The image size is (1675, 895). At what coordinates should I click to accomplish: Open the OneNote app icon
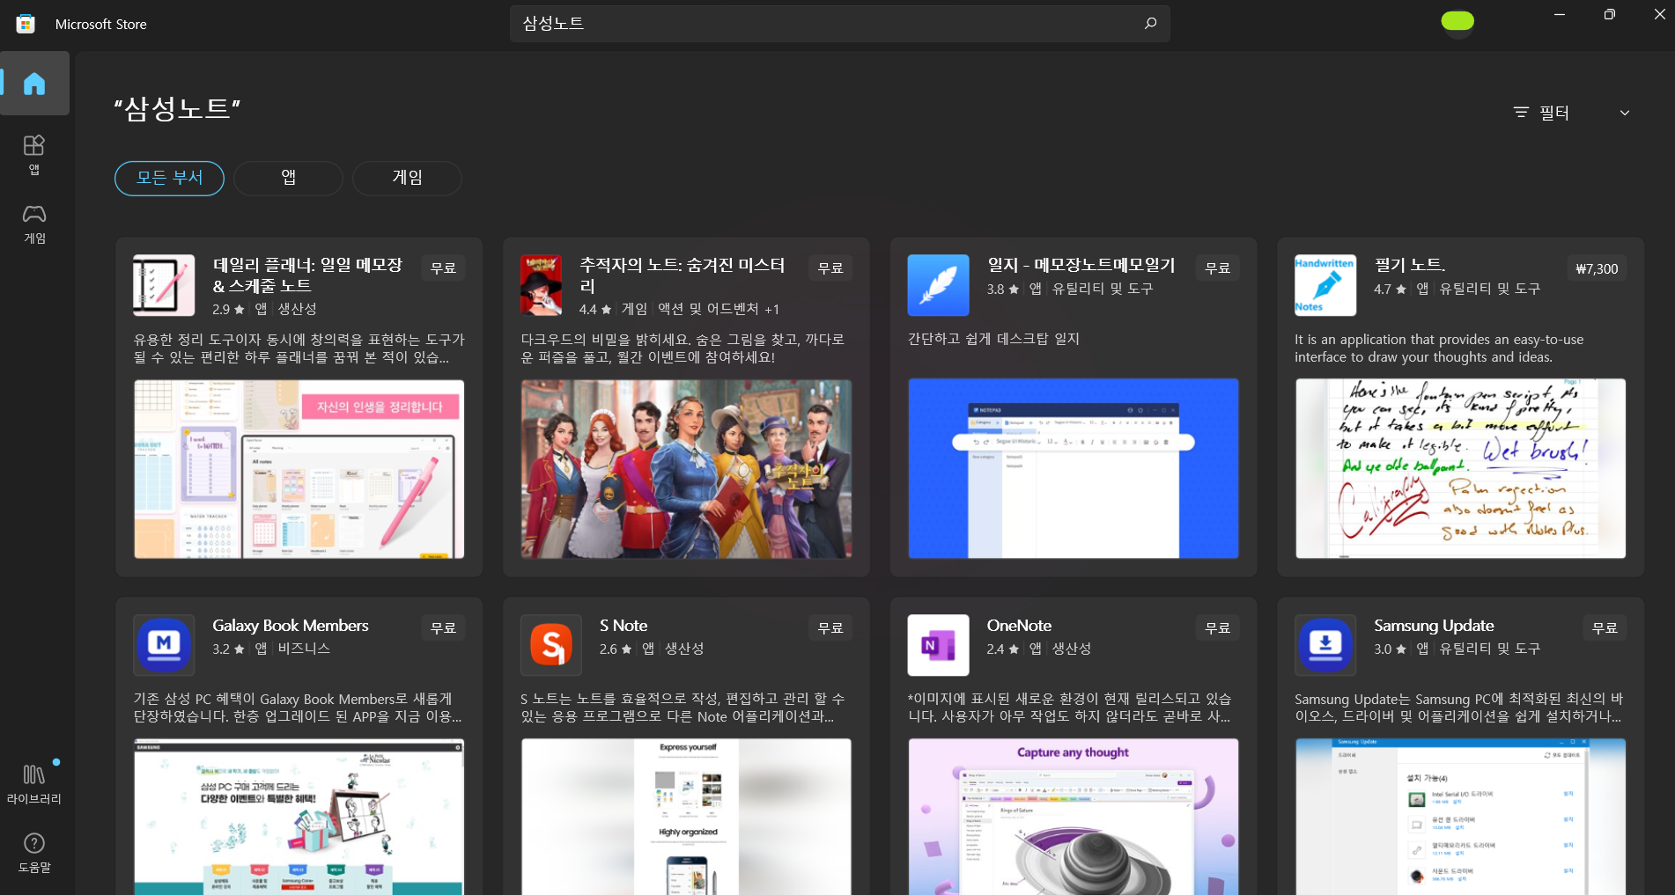click(938, 644)
